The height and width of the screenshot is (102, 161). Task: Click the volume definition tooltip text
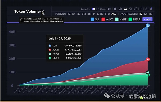pos(43,20)
